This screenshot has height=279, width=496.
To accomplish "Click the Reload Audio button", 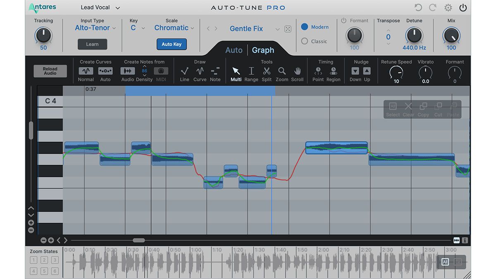I will tap(50, 71).
